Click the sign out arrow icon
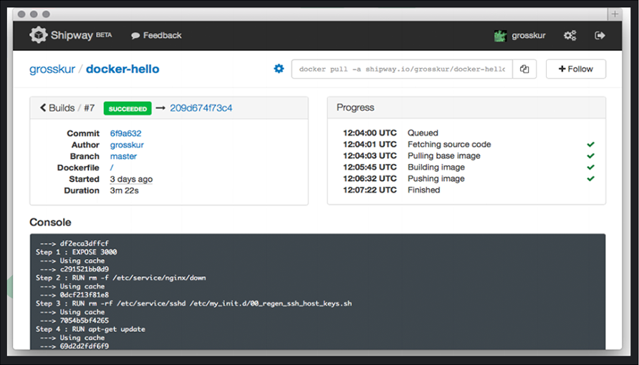This screenshot has width=639, height=365. [x=600, y=35]
